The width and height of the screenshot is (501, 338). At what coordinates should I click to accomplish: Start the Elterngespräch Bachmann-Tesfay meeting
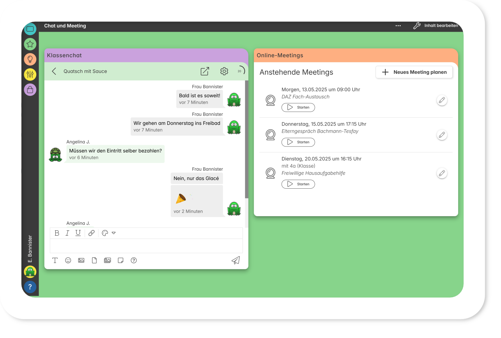[298, 142]
